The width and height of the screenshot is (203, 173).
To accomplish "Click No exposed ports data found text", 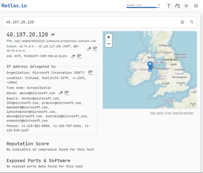I will click(x=44, y=166).
